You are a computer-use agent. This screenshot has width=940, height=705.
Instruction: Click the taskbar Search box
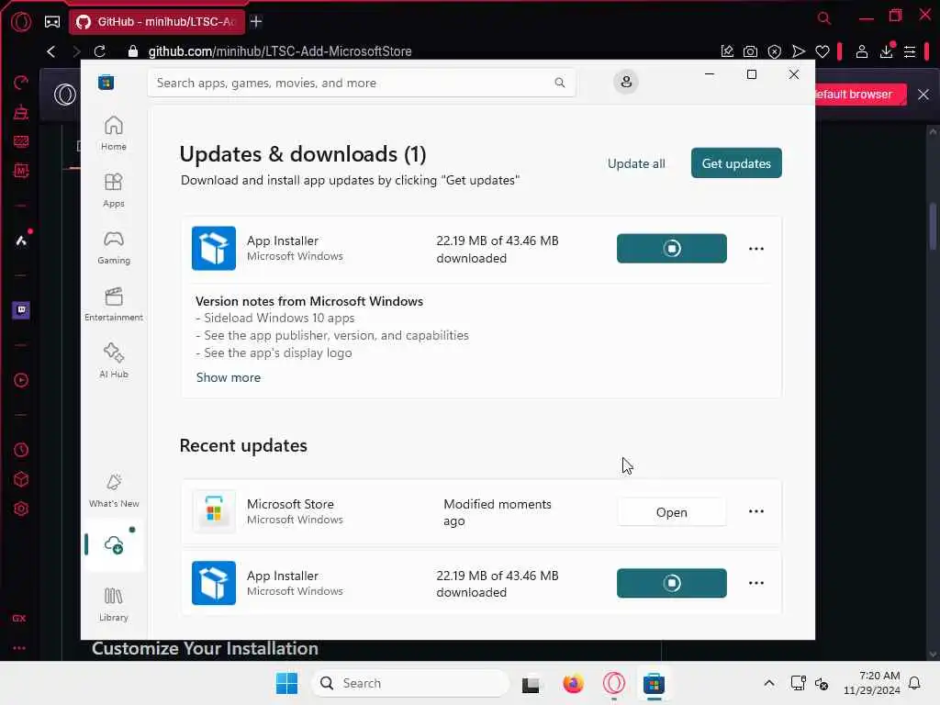click(x=410, y=683)
